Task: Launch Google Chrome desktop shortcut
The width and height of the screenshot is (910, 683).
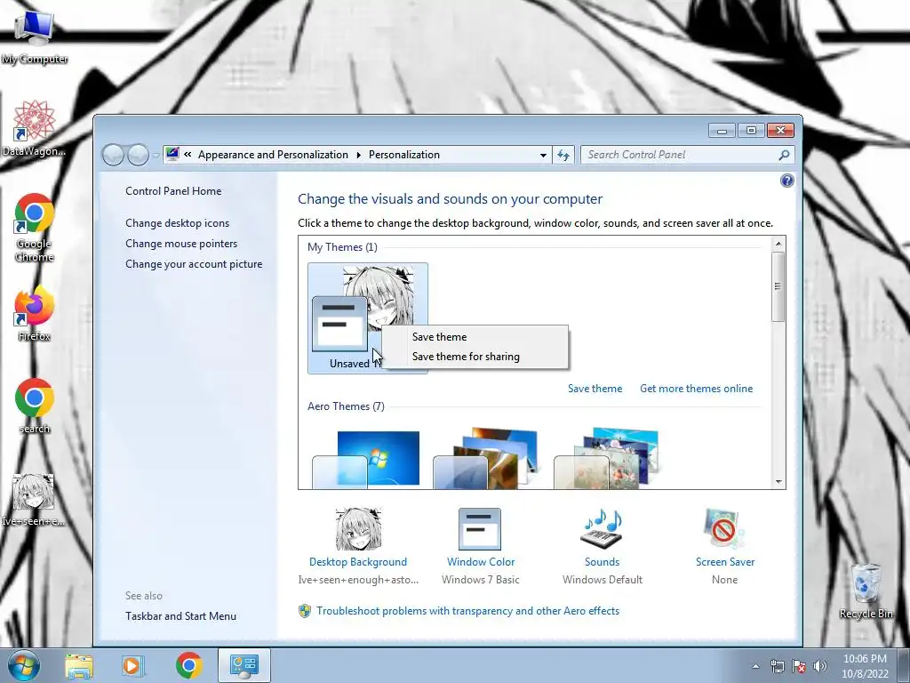Action: tap(35, 227)
